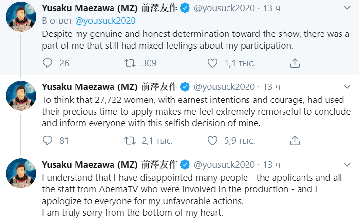Like the tweet with 5,9 тыс. likes
The width and height of the screenshot is (359, 221).
click(x=212, y=141)
